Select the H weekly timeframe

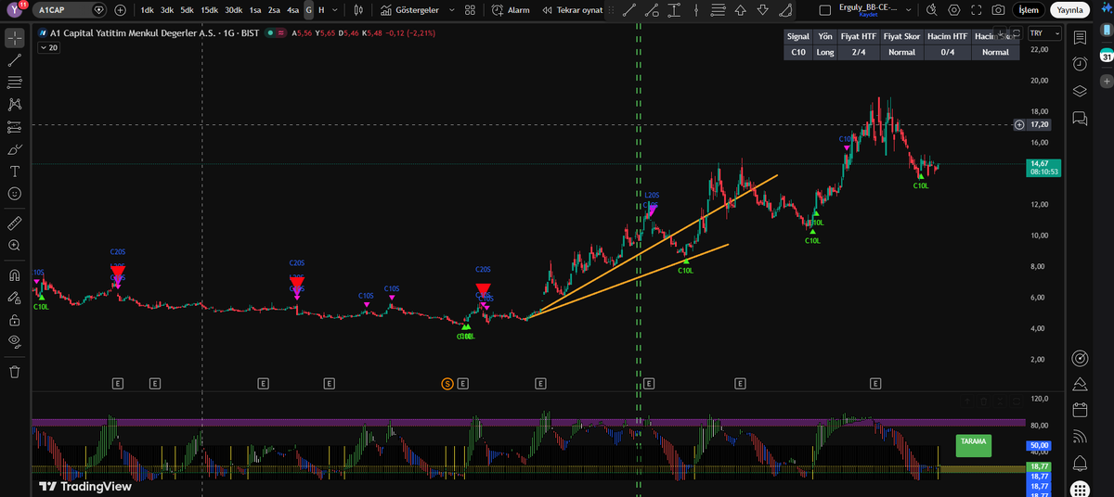321,10
